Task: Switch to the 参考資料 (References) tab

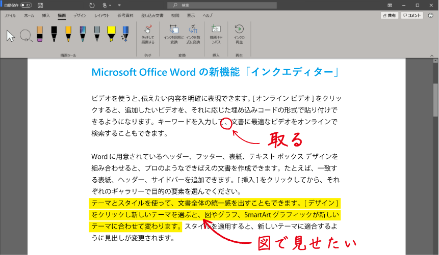Action: tap(125, 16)
